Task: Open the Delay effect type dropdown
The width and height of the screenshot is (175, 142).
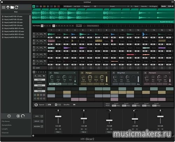Action: click(64, 73)
